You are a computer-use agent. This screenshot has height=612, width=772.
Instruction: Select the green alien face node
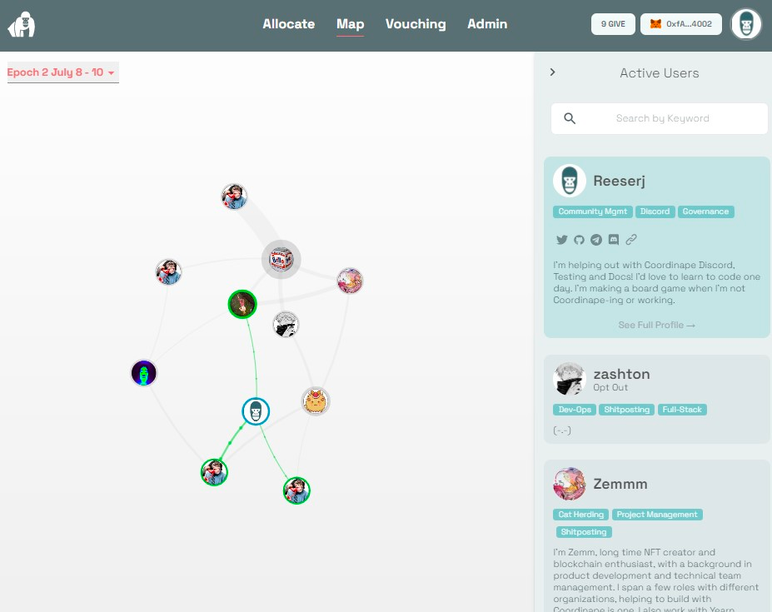click(x=144, y=373)
